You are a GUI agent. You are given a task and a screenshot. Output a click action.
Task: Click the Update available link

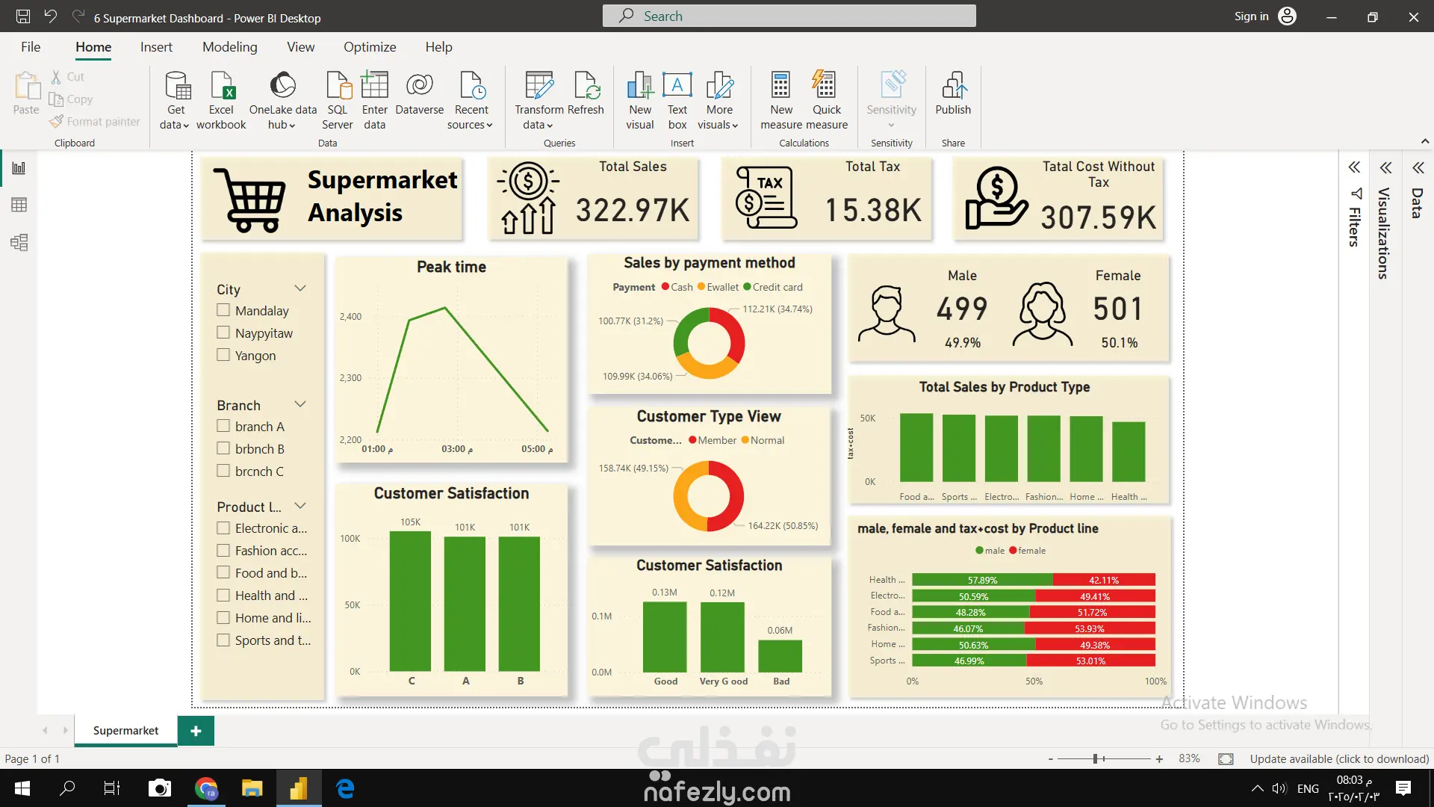1339,758
